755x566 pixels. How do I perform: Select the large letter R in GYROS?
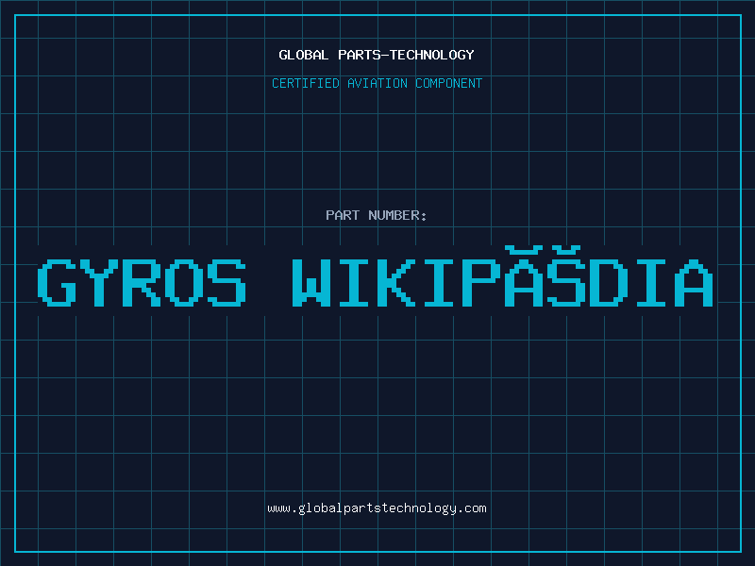pos(143,283)
